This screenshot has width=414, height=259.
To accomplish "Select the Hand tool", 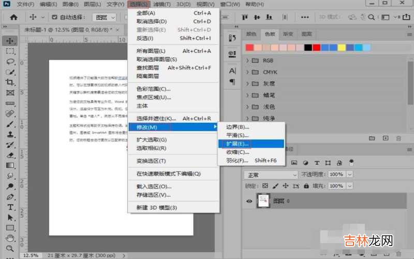I will click(10, 238).
